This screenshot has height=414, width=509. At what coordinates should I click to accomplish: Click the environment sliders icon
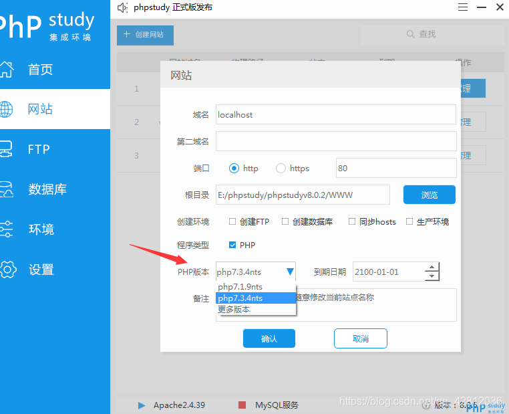click(6, 229)
